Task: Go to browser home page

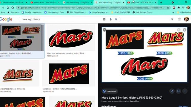Action: click(13, 8)
